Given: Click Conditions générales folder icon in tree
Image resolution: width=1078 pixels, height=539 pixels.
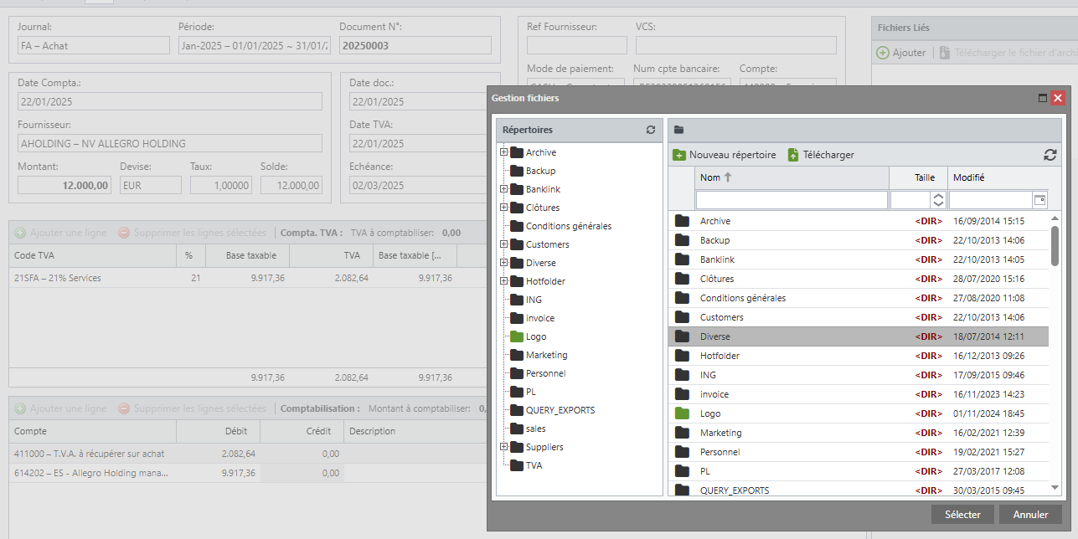Looking at the screenshot, I should (x=517, y=226).
